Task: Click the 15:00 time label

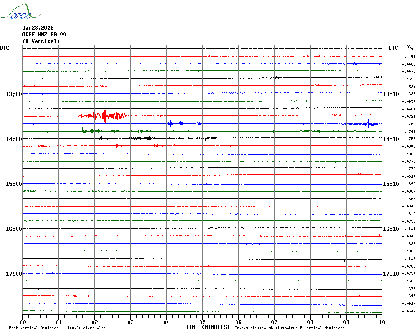Action: 14,184
